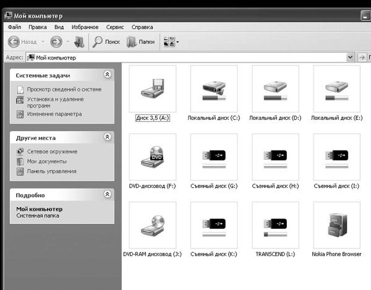Open the TRANSCEND (L:) removable drive

click(275, 225)
